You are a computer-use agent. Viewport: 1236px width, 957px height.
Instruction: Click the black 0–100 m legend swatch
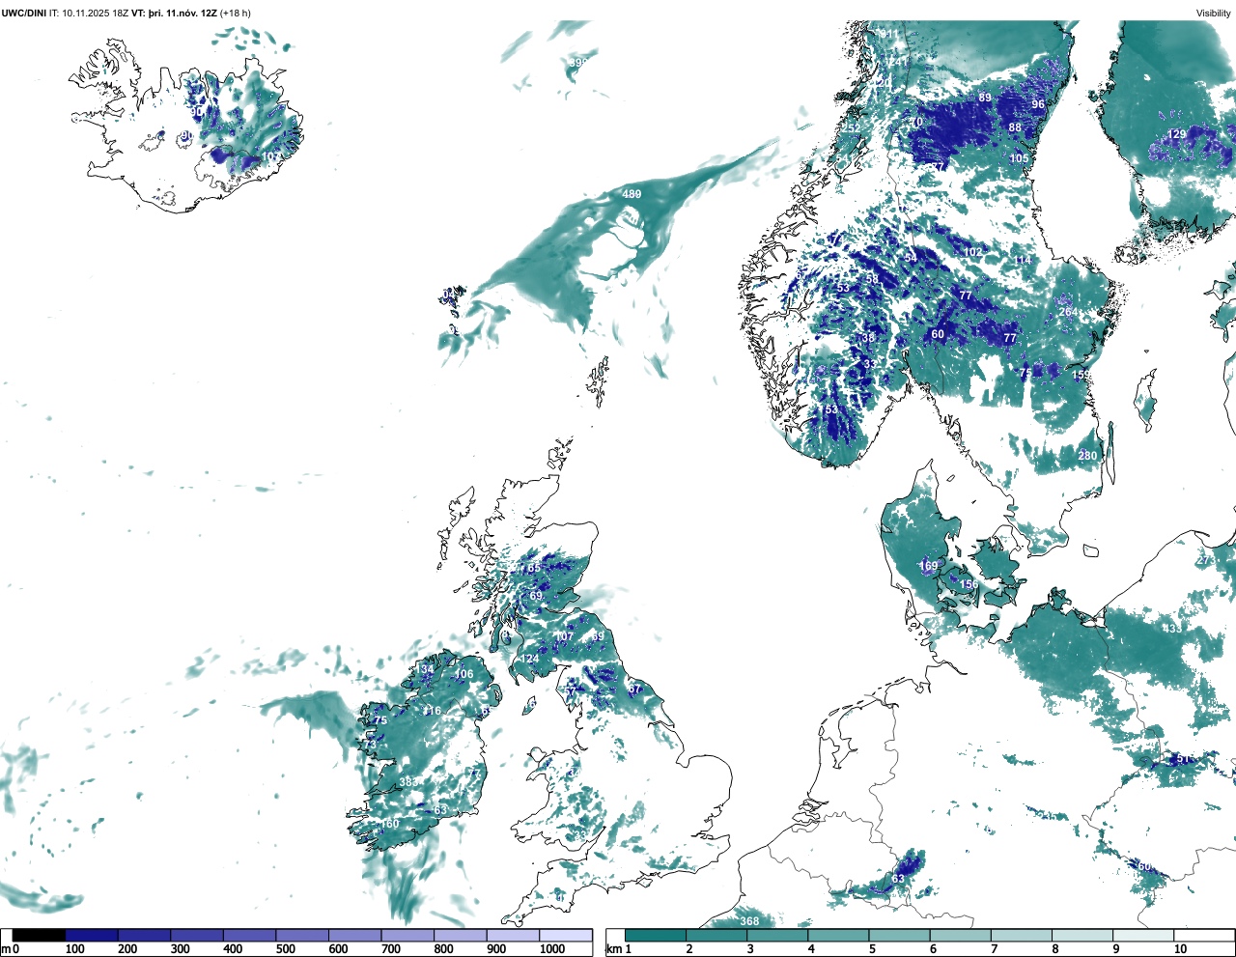[x=40, y=935]
